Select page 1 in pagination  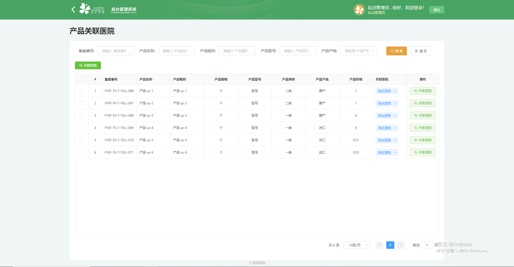point(390,245)
